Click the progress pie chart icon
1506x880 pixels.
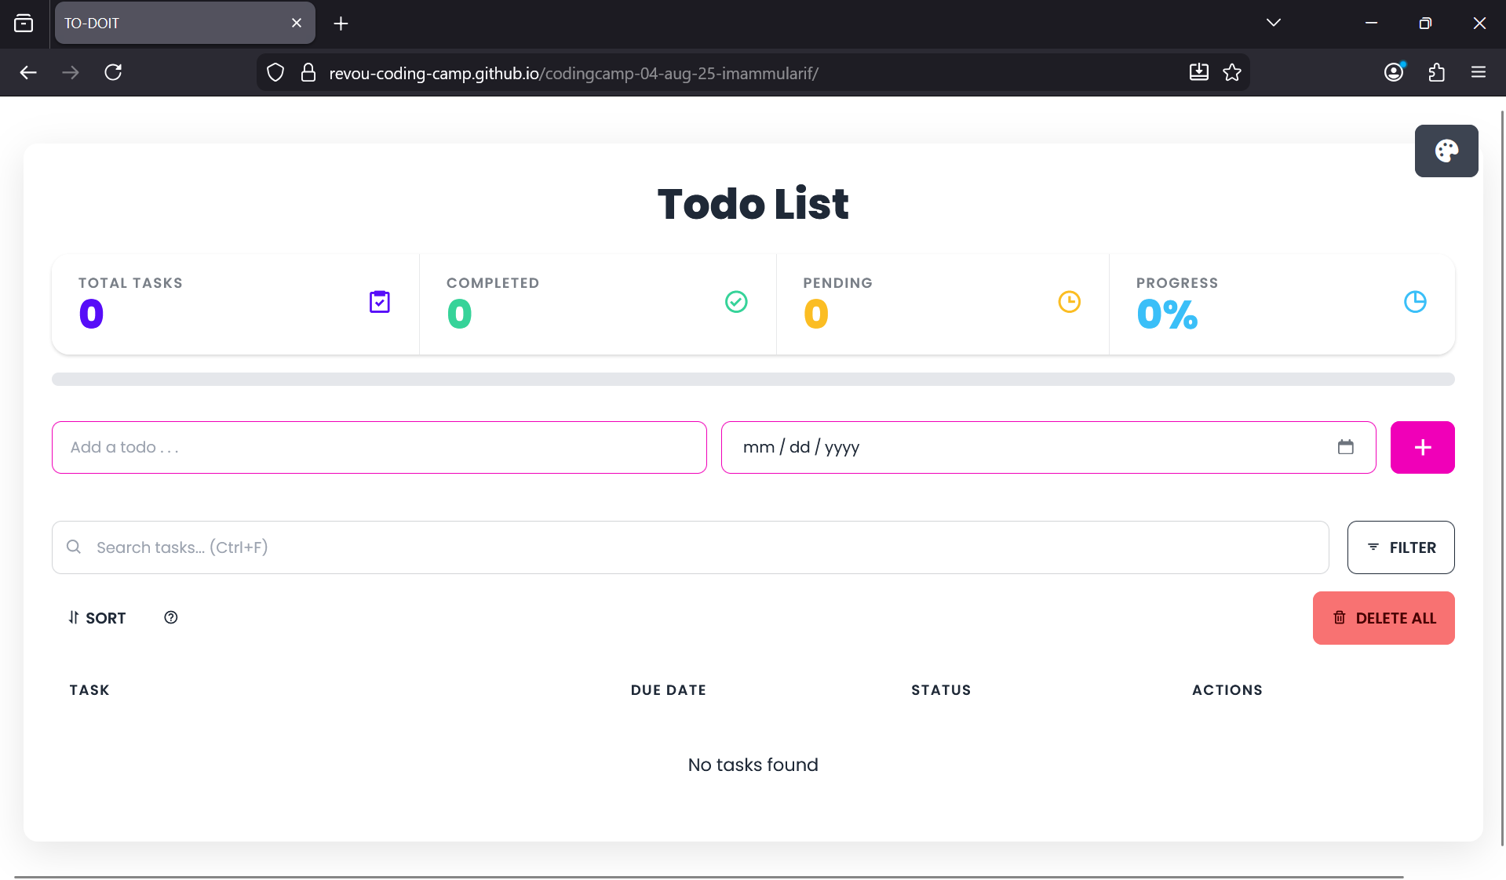(1414, 302)
